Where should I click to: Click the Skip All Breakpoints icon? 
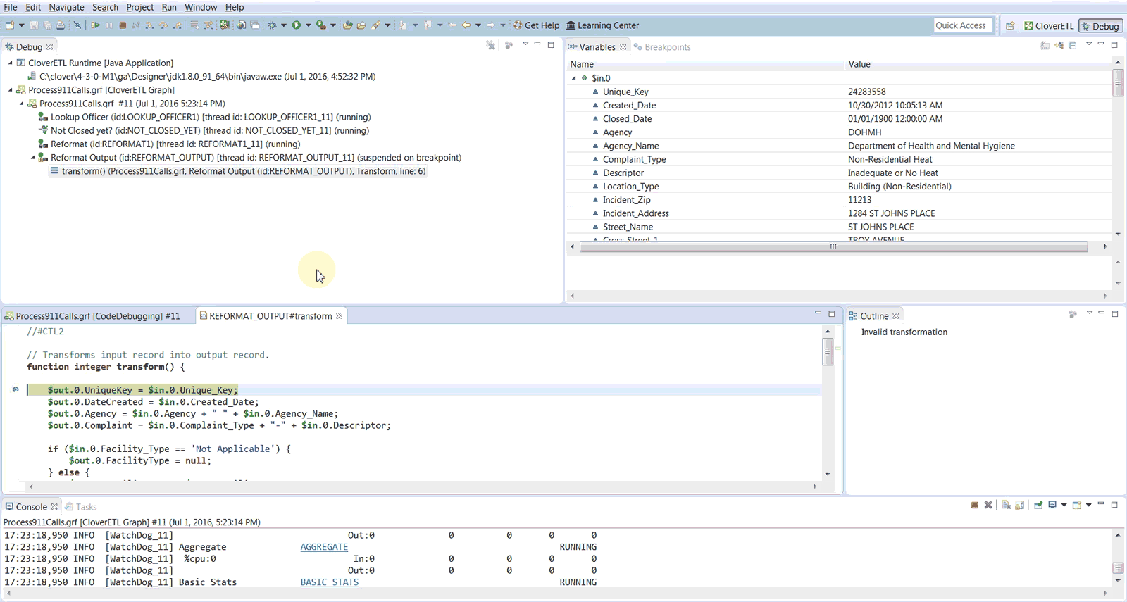coord(77,25)
